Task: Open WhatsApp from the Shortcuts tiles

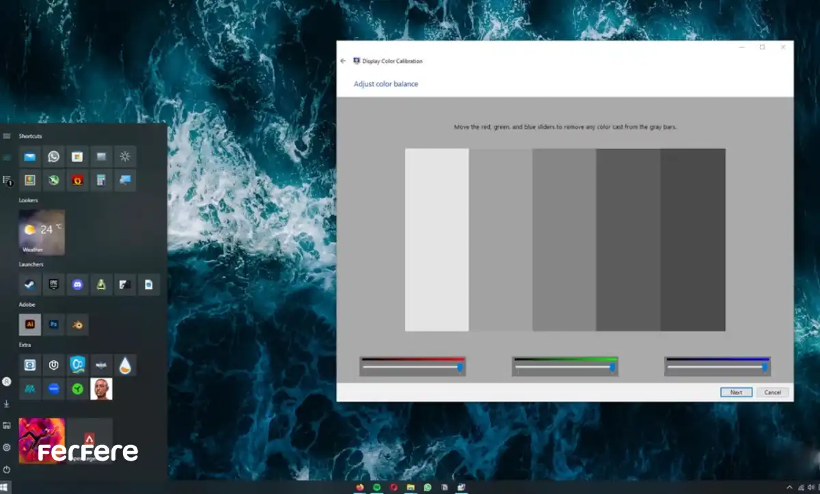Action: (x=53, y=156)
